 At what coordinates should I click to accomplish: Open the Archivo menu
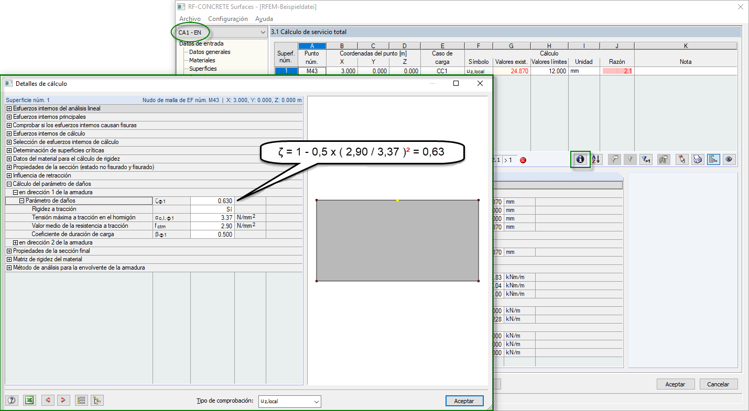[x=190, y=19]
